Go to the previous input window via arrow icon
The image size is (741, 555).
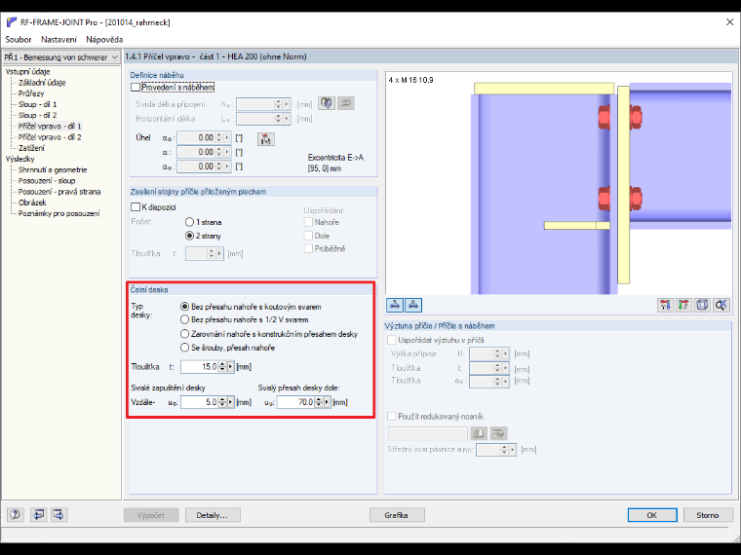[39, 514]
